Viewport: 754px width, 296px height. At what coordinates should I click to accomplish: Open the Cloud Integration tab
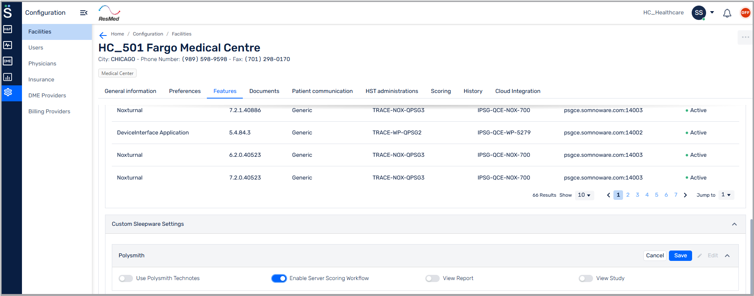(518, 91)
